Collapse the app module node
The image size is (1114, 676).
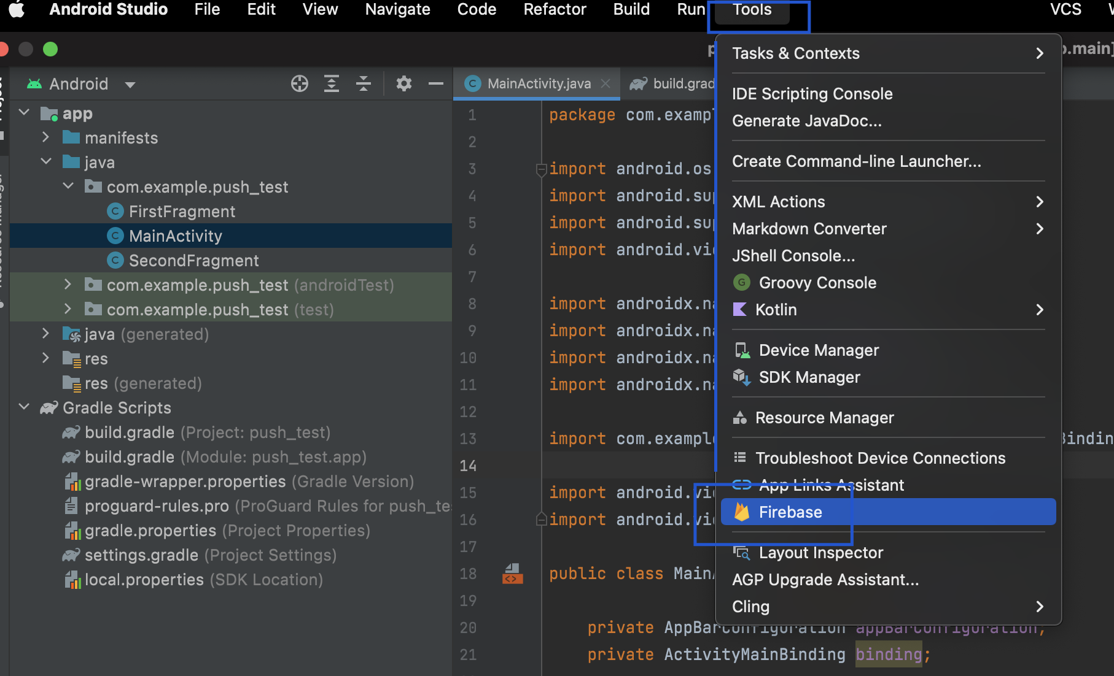(x=25, y=113)
